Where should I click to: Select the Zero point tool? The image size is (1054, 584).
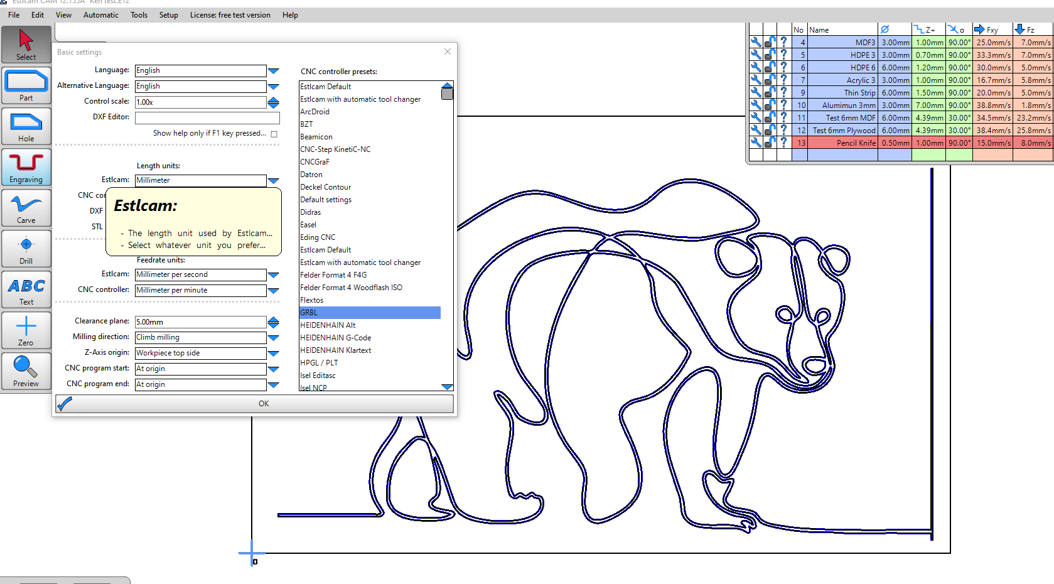pos(26,330)
